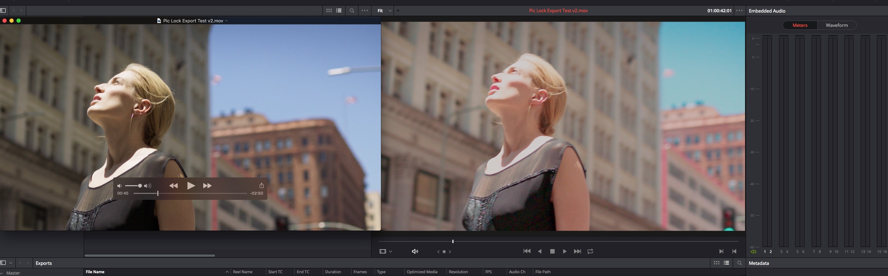This screenshot has width=888, height=276.
Task: Click the Audio Ch column header
Action: pos(517,272)
